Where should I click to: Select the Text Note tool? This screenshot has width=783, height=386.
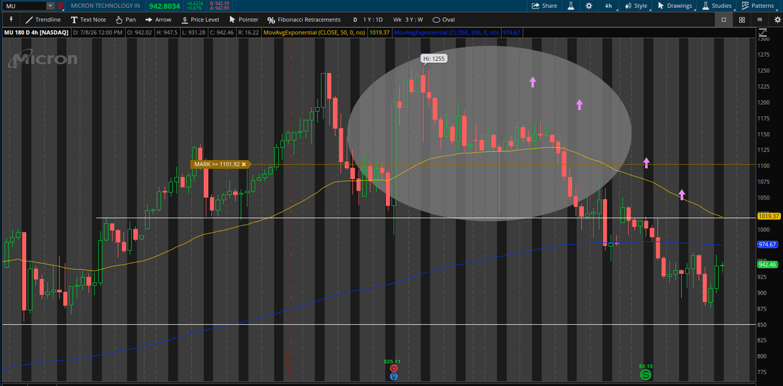(88, 20)
